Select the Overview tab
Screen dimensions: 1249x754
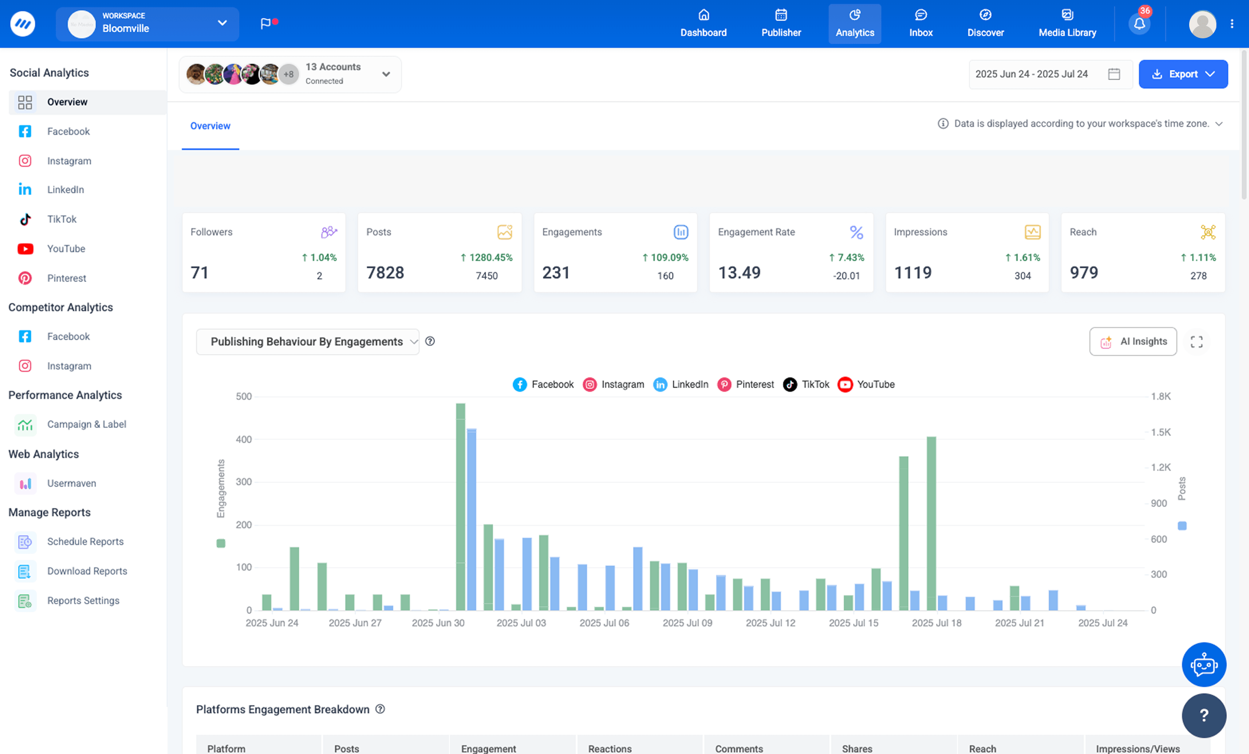pyautogui.click(x=211, y=126)
